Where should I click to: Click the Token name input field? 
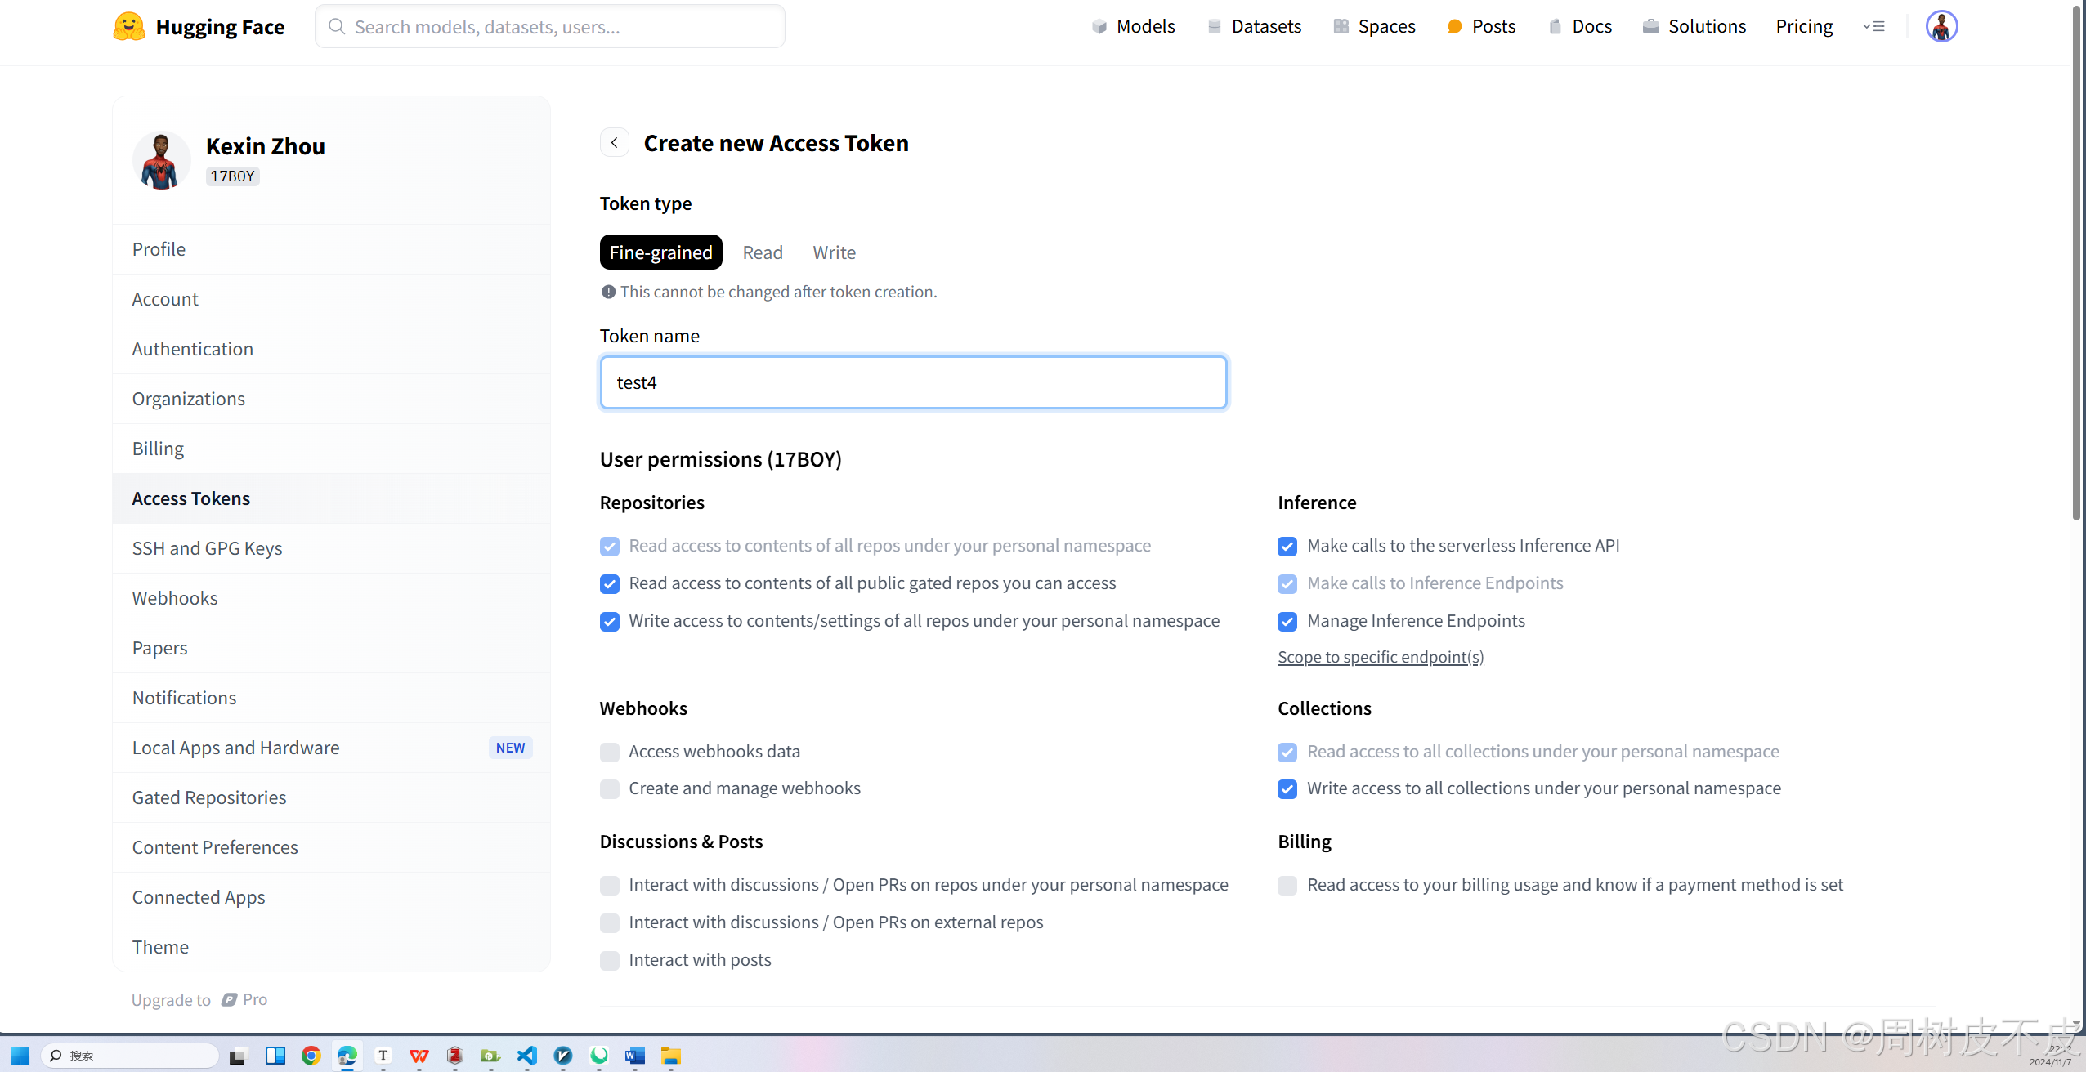pos(913,382)
